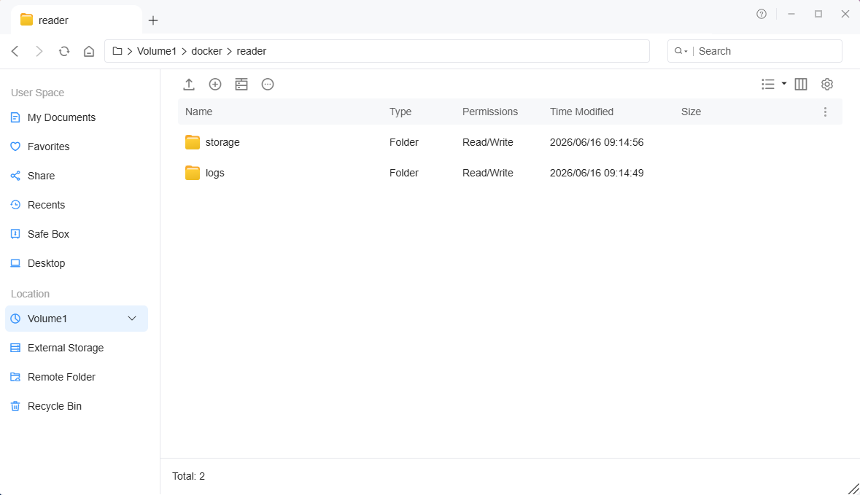Open External Storage in sidebar
The width and height of the screenshot is (860, 495).
pyautogui.click(x=77, y=348)
